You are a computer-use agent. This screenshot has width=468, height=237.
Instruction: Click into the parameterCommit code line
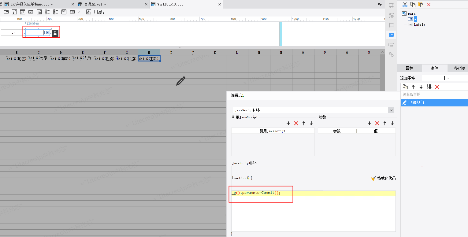[x=313, y=193]
